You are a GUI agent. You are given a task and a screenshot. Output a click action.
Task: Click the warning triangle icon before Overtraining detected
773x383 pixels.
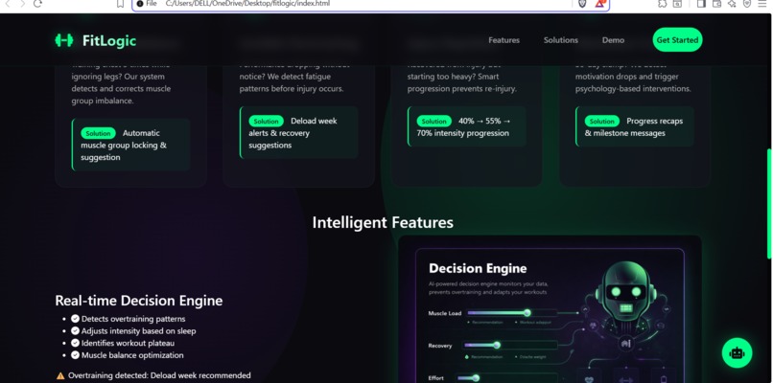click(60, 375)
